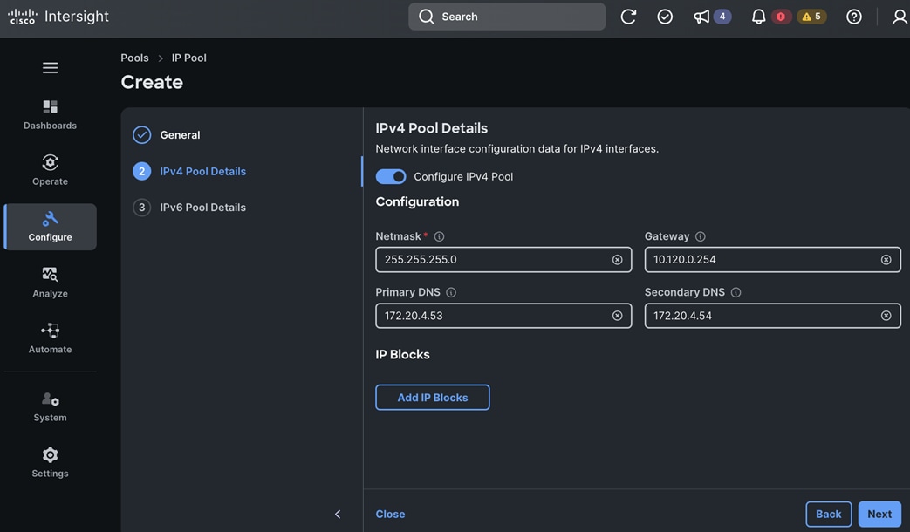Open the requests checkmark icon
The image size is (910, 532).
pyautogui.click(x=665, y=17)
